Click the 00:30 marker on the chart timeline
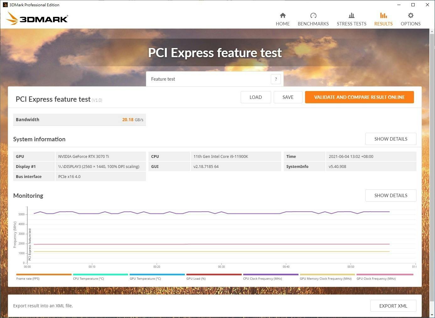The width and height of the screenshot is (435, 318). coord(221,267)
